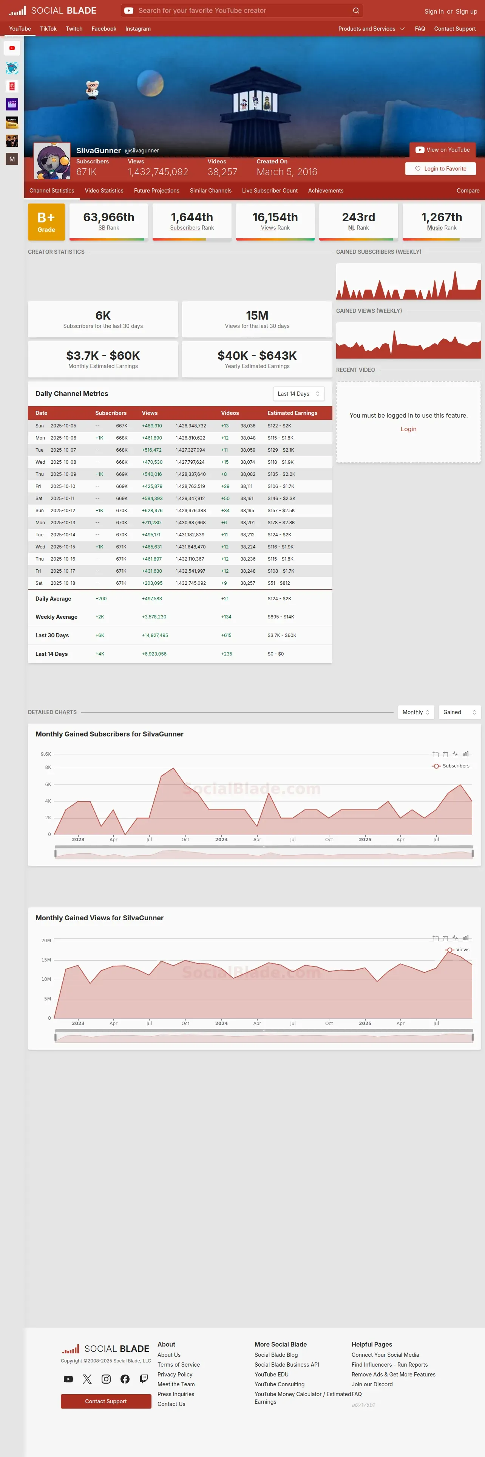Image resolution: width=485 pixels, height=1457 pixels.
Task: Click the View on YouTube button
Action: 443,150
